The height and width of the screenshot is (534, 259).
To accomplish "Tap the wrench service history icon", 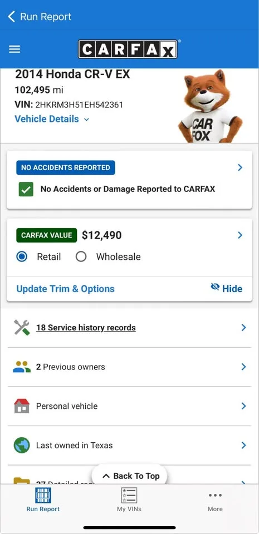I will (22, 328).
